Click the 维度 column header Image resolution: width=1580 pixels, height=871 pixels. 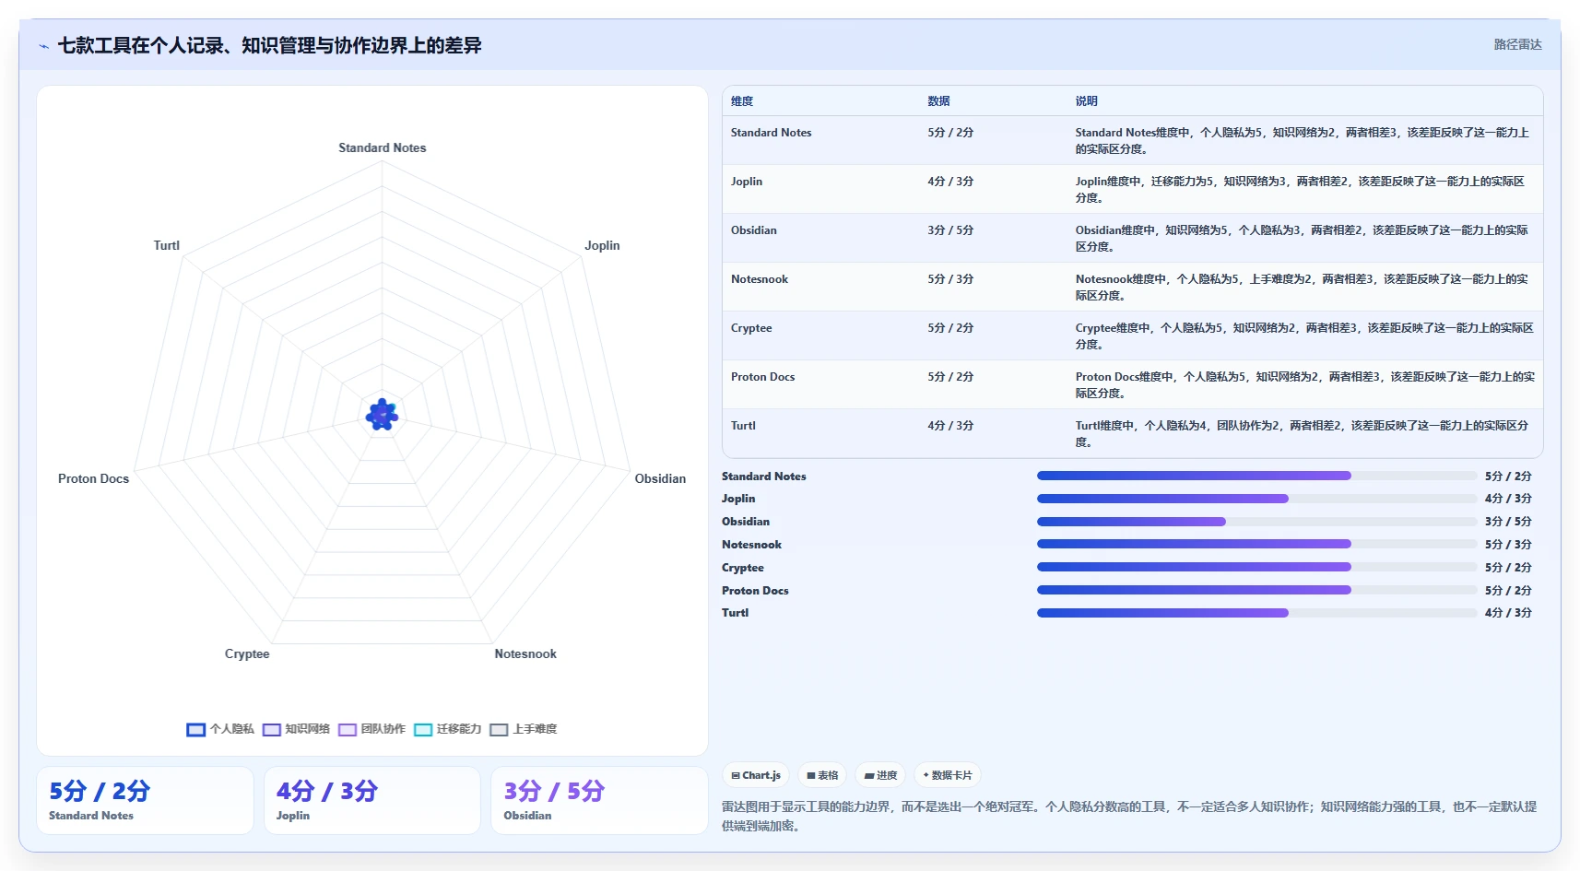pyautogui.click(x=742, y=101)
